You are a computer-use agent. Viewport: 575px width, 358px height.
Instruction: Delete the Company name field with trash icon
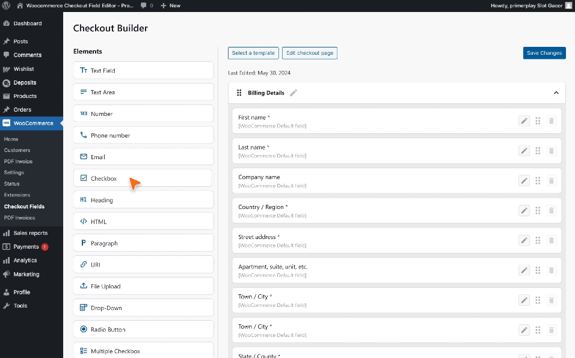[552, 181]
